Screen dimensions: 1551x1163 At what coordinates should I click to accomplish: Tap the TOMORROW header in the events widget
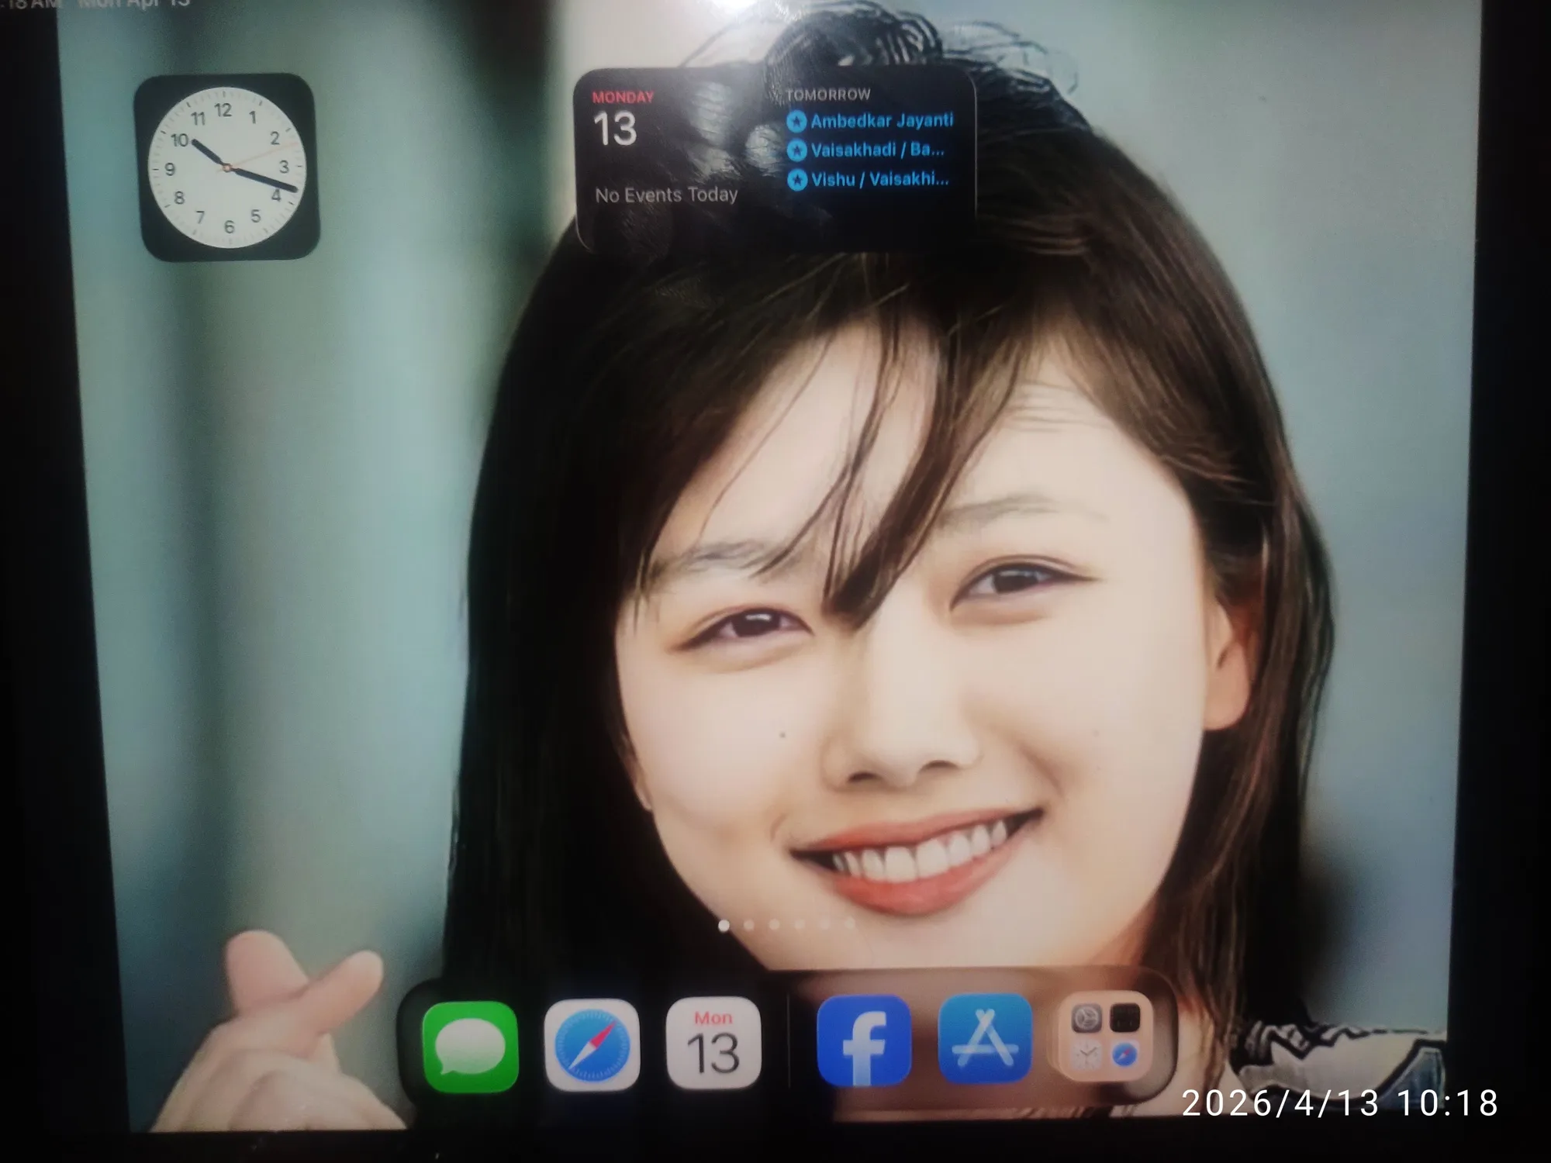coord(827,95)
